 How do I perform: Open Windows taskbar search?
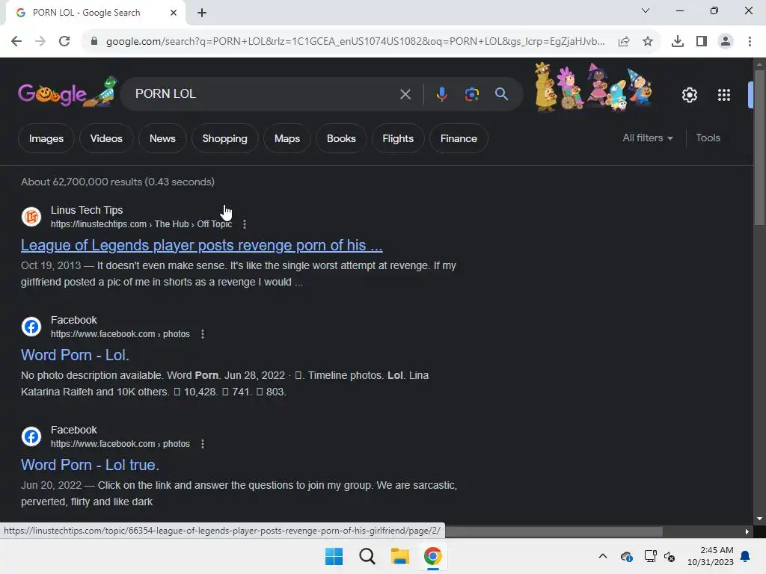pos(367,556)
